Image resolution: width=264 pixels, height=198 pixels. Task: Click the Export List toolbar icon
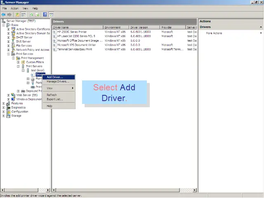[37, 15]
